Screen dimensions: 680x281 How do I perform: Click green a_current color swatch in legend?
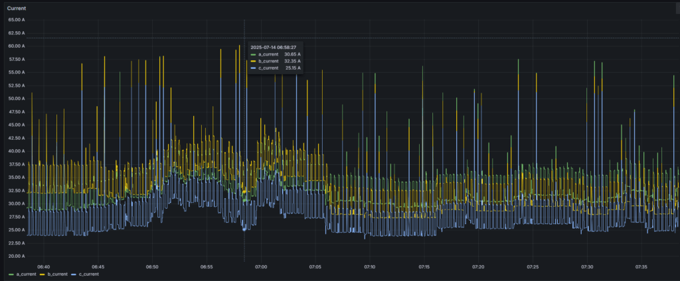[11, 274]
